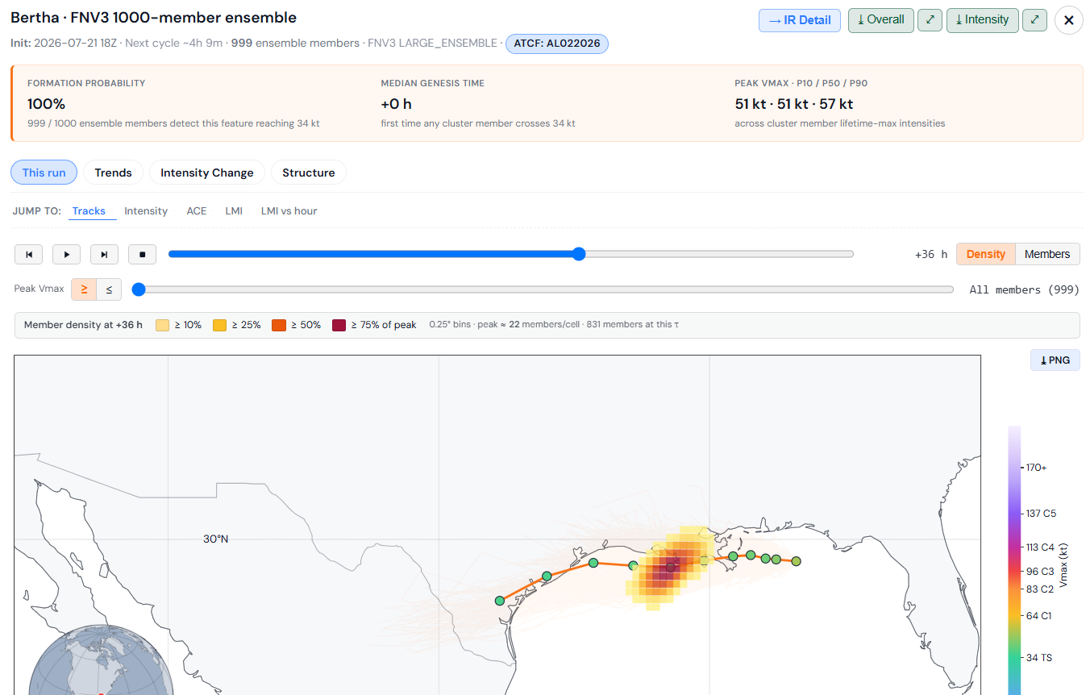
Task: Open the IR Detail view
Action: click(x=800, y=20)
